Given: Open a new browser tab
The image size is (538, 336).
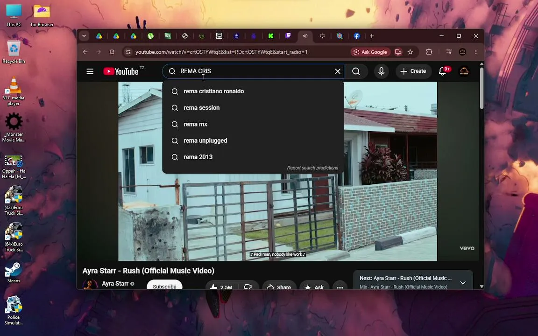Looking at the screenshot, I should (x=372, y=36).
